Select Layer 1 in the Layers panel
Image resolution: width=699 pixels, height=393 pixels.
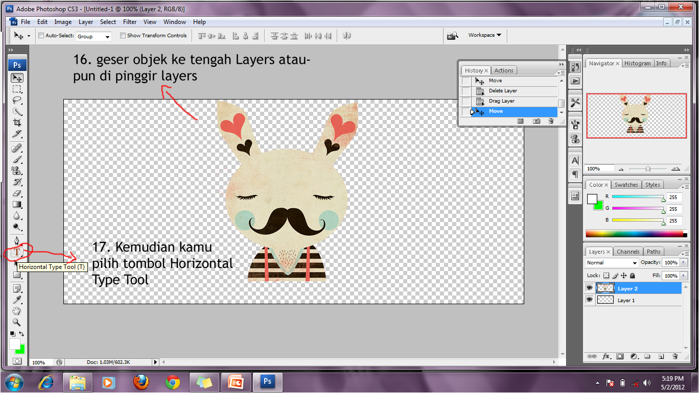coord(626,300)
